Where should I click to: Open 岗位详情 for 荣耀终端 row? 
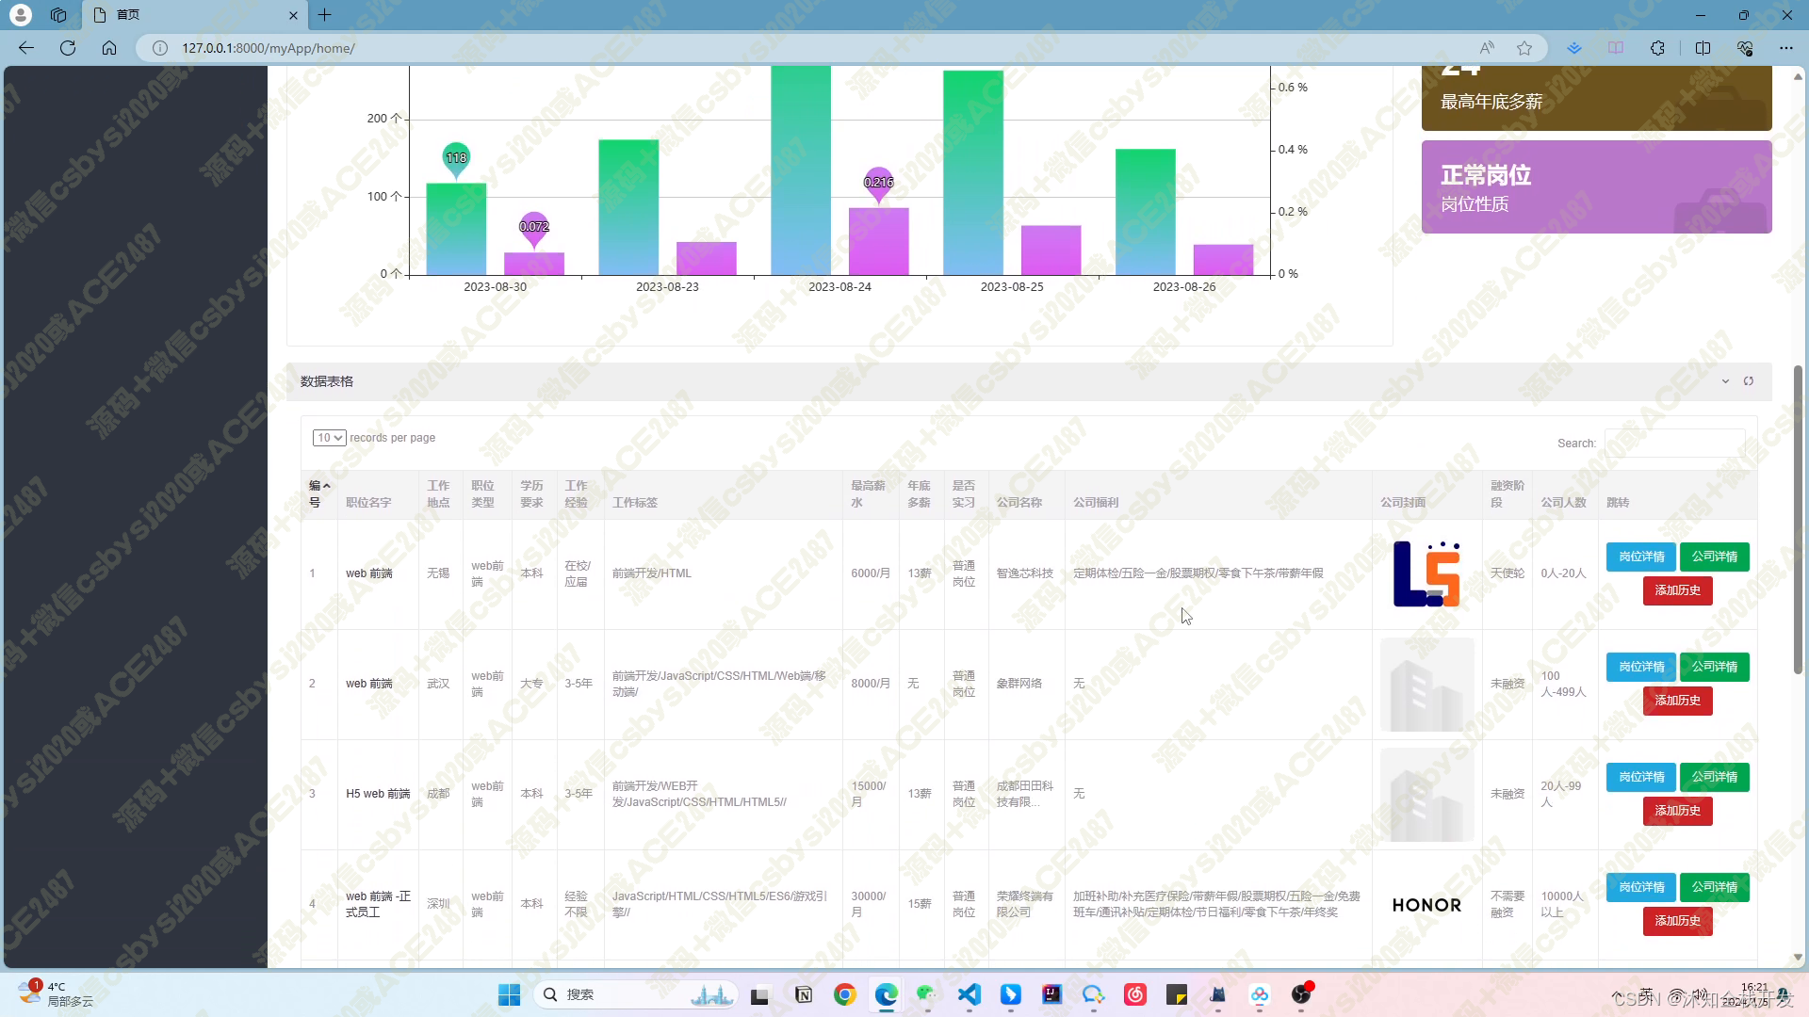pyautogui.click(x=1641, y=888)
